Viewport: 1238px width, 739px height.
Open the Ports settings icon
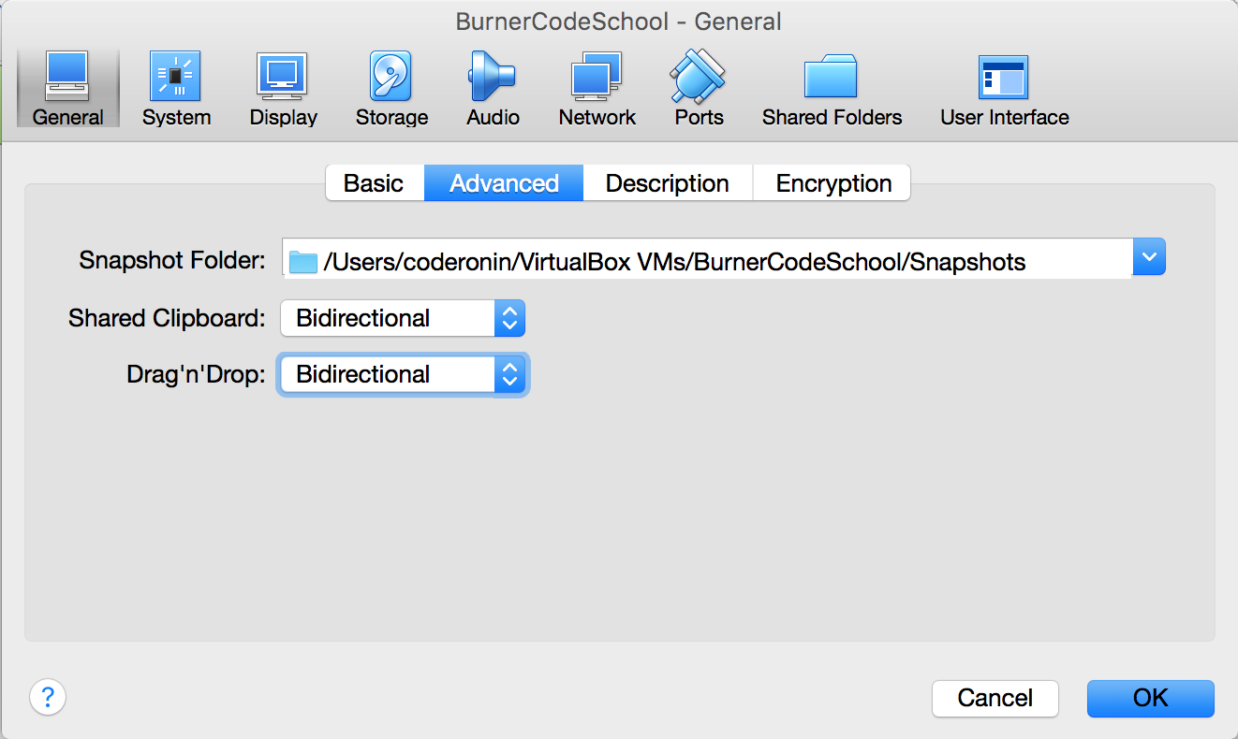[699, 88]
